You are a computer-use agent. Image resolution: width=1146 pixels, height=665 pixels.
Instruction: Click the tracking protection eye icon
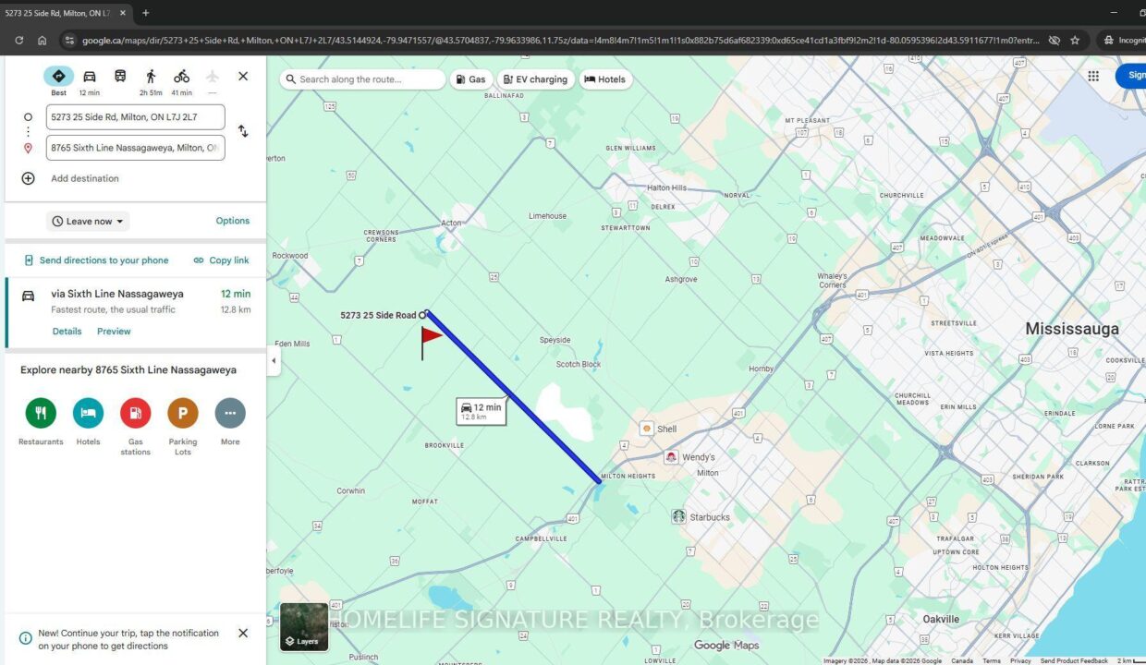(1054, 41)
